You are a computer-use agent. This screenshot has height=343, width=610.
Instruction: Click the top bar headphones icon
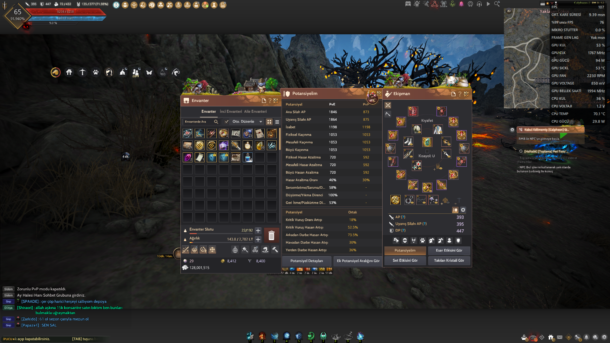pos(479,4)
